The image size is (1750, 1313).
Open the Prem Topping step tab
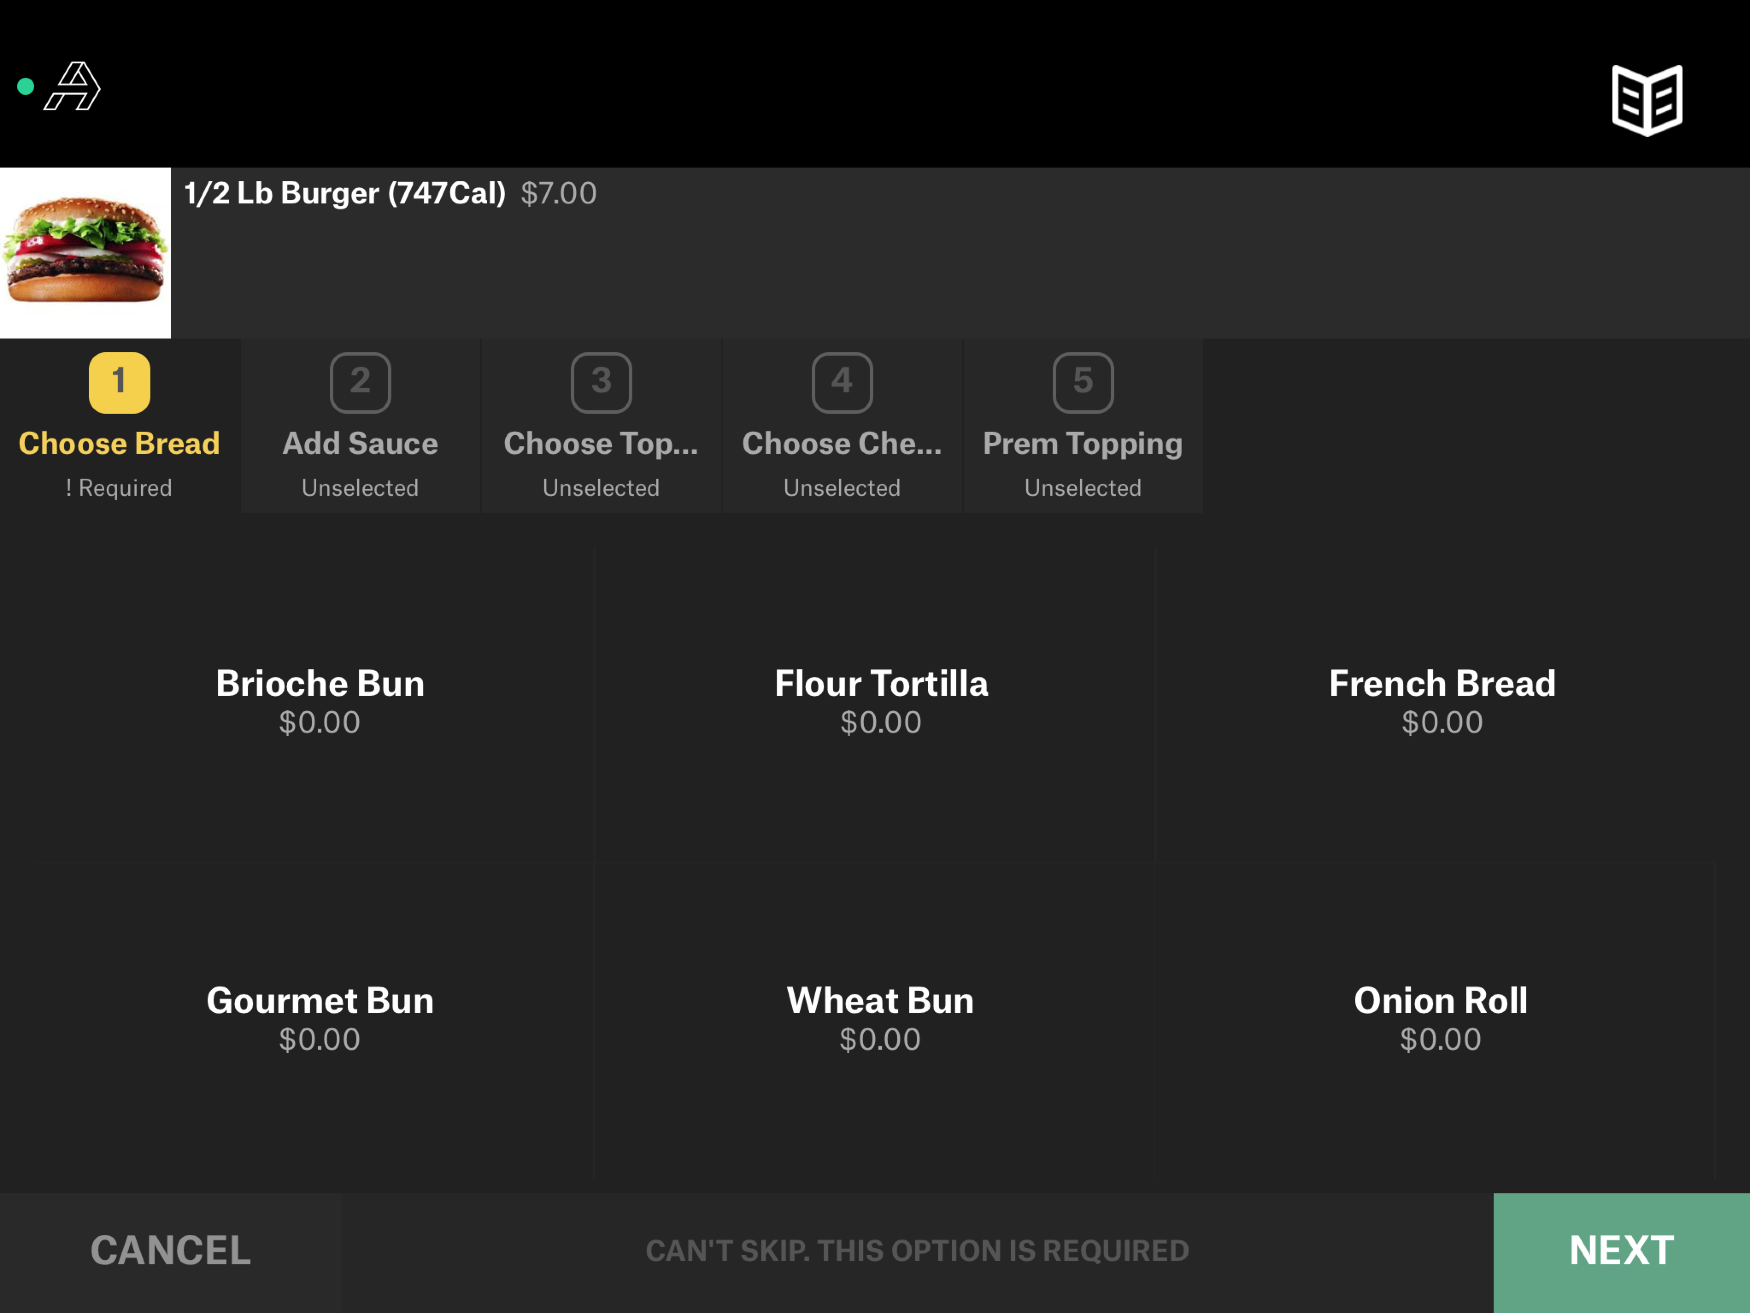click(1082, 444)
